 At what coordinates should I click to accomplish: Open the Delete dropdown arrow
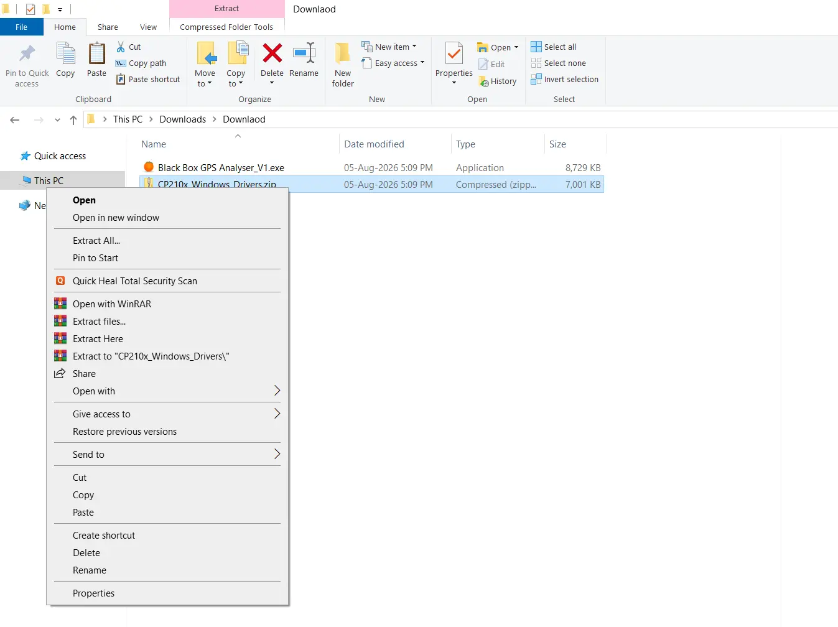coord(272,83)
